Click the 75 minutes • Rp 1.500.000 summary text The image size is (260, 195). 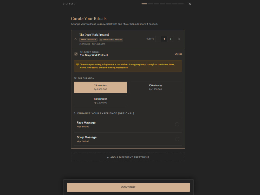coord(92,44)
